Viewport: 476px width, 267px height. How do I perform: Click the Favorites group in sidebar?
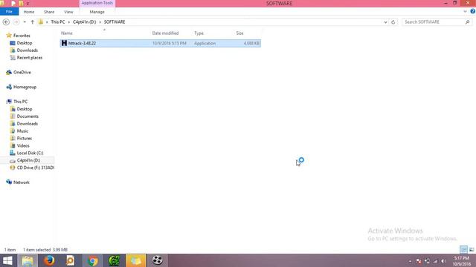[22, 36]
